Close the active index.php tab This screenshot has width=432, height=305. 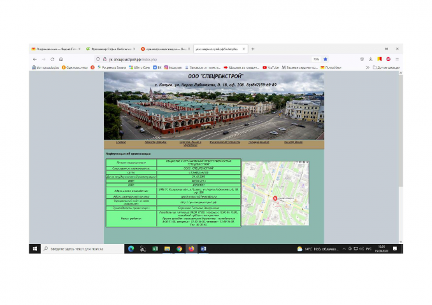click(x=243, y=49)
